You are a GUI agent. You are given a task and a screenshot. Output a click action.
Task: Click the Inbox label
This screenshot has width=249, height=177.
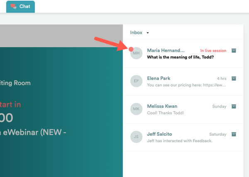(x=136, y=32)
